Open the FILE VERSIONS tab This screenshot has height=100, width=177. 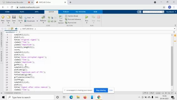pos(80,12)
